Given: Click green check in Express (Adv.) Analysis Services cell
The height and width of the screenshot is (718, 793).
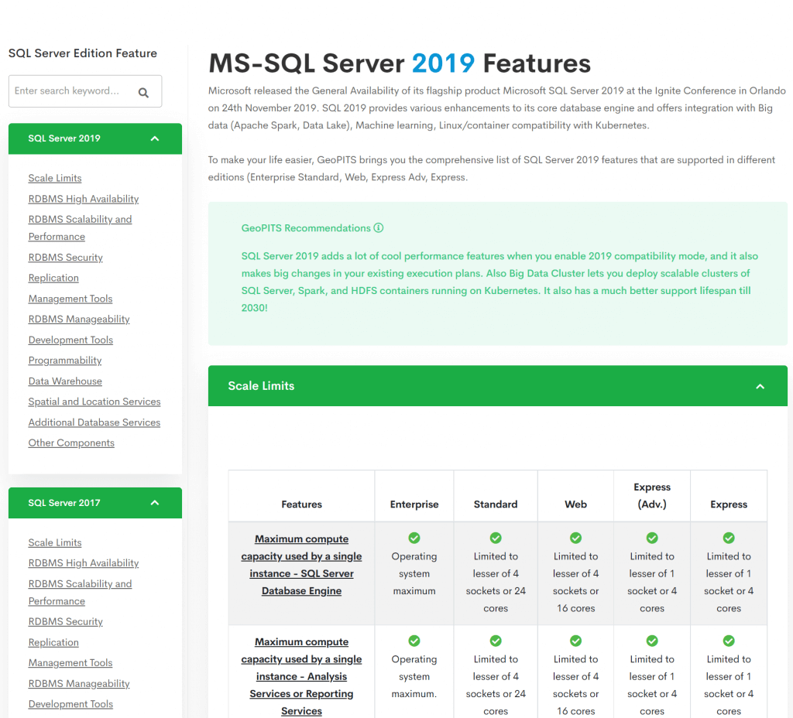Looking at the screenshot, I should tap(652, 641).
